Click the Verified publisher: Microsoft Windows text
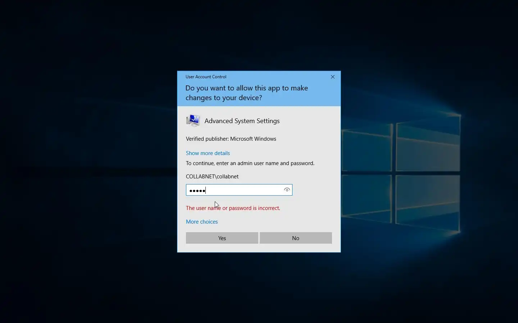The width and height of the screenshot is (518, 323). pyautogui.click(x=231, y=139)
